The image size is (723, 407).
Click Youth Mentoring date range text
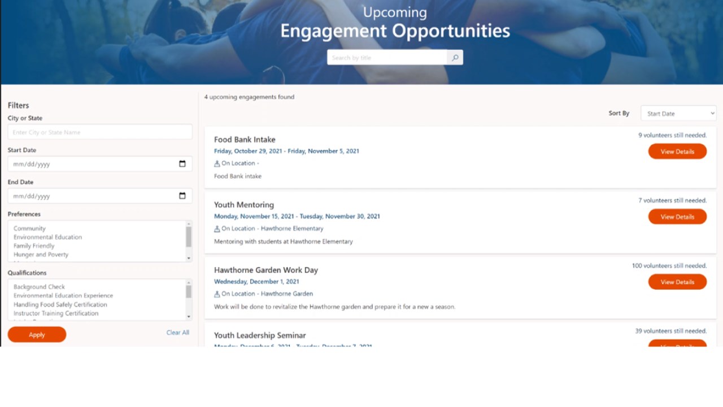[x=297, y=216]
